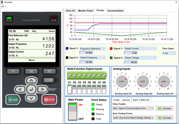Open the Drive Faults selection dropdown
This screenshot has height=124, width=179.
point(133,108)
